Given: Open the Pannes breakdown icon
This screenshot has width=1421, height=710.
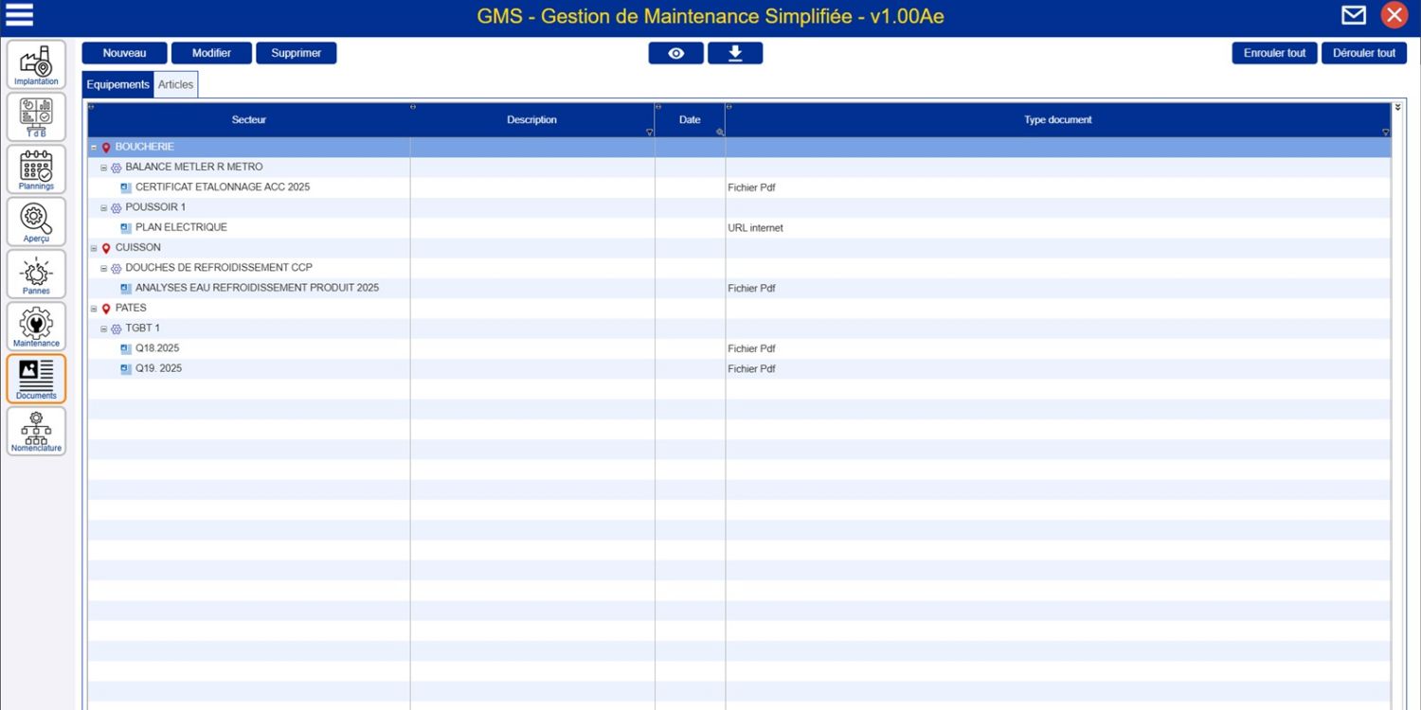Looking at the screenshot, I should point(36,274).
